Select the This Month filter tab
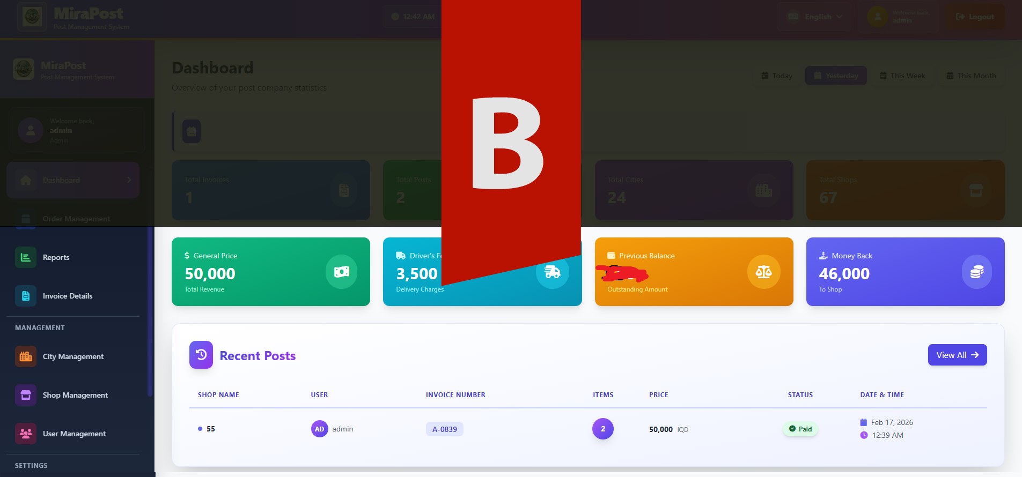Image resolution: width=1022 pixels, height=477 pixels. pos(971,76)
